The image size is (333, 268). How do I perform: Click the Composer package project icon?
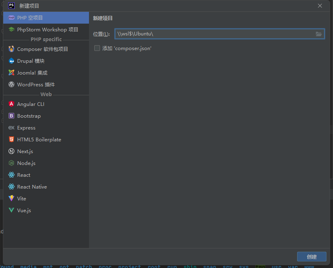[x=11, y=49]
